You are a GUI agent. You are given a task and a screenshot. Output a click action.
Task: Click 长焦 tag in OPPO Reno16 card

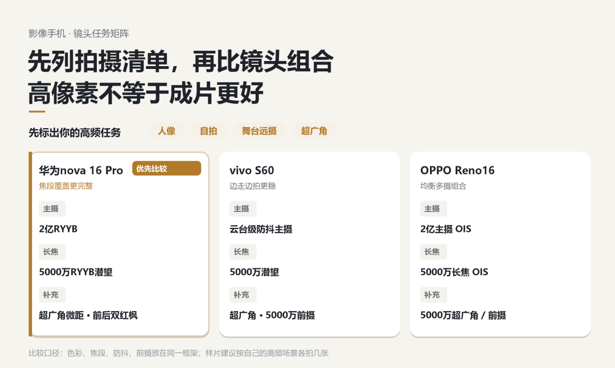click(433, 252)
